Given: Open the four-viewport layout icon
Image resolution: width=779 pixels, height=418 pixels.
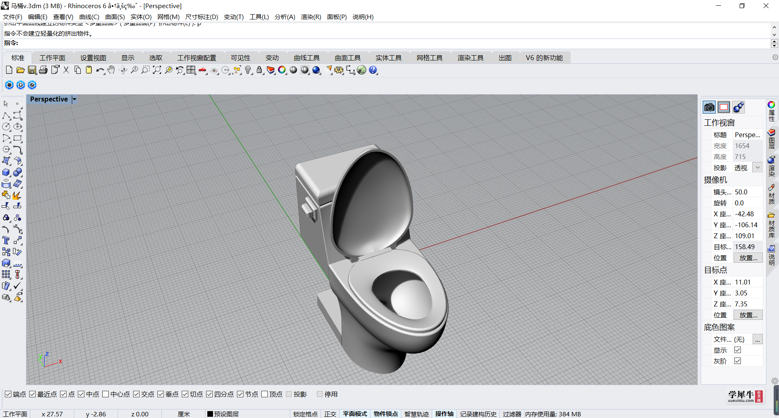Looking at the screenshot, I should click(191, 70).
